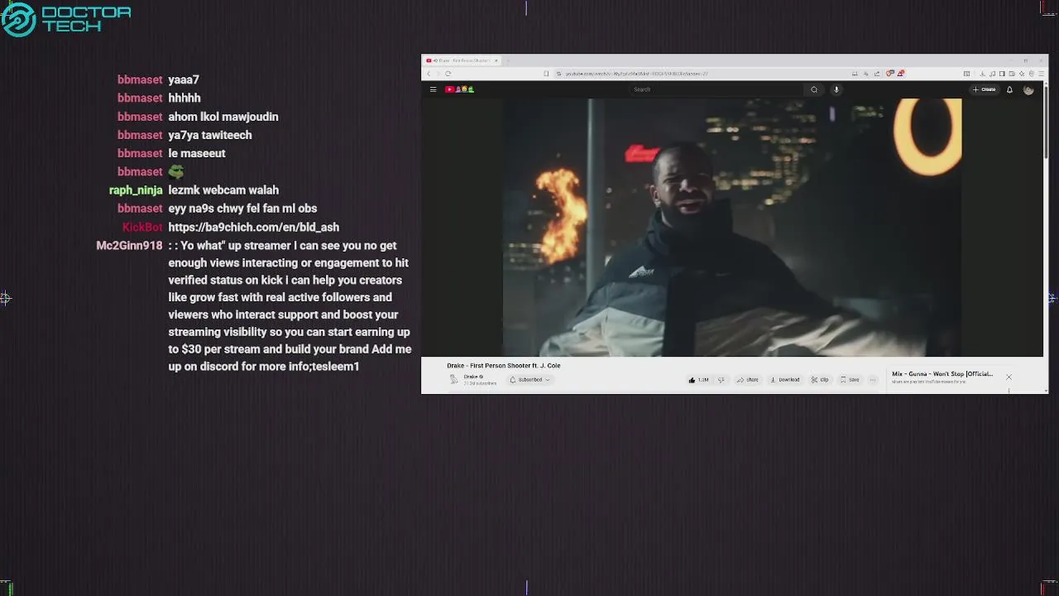The width and height of the screenshot is (1059, 596).
Task: Click the page vertical scrollbar in browser
Action: click(x=1046, y=124)
